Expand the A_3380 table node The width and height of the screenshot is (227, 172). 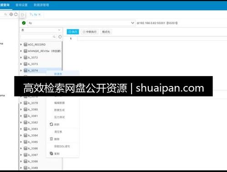[21, 110]
